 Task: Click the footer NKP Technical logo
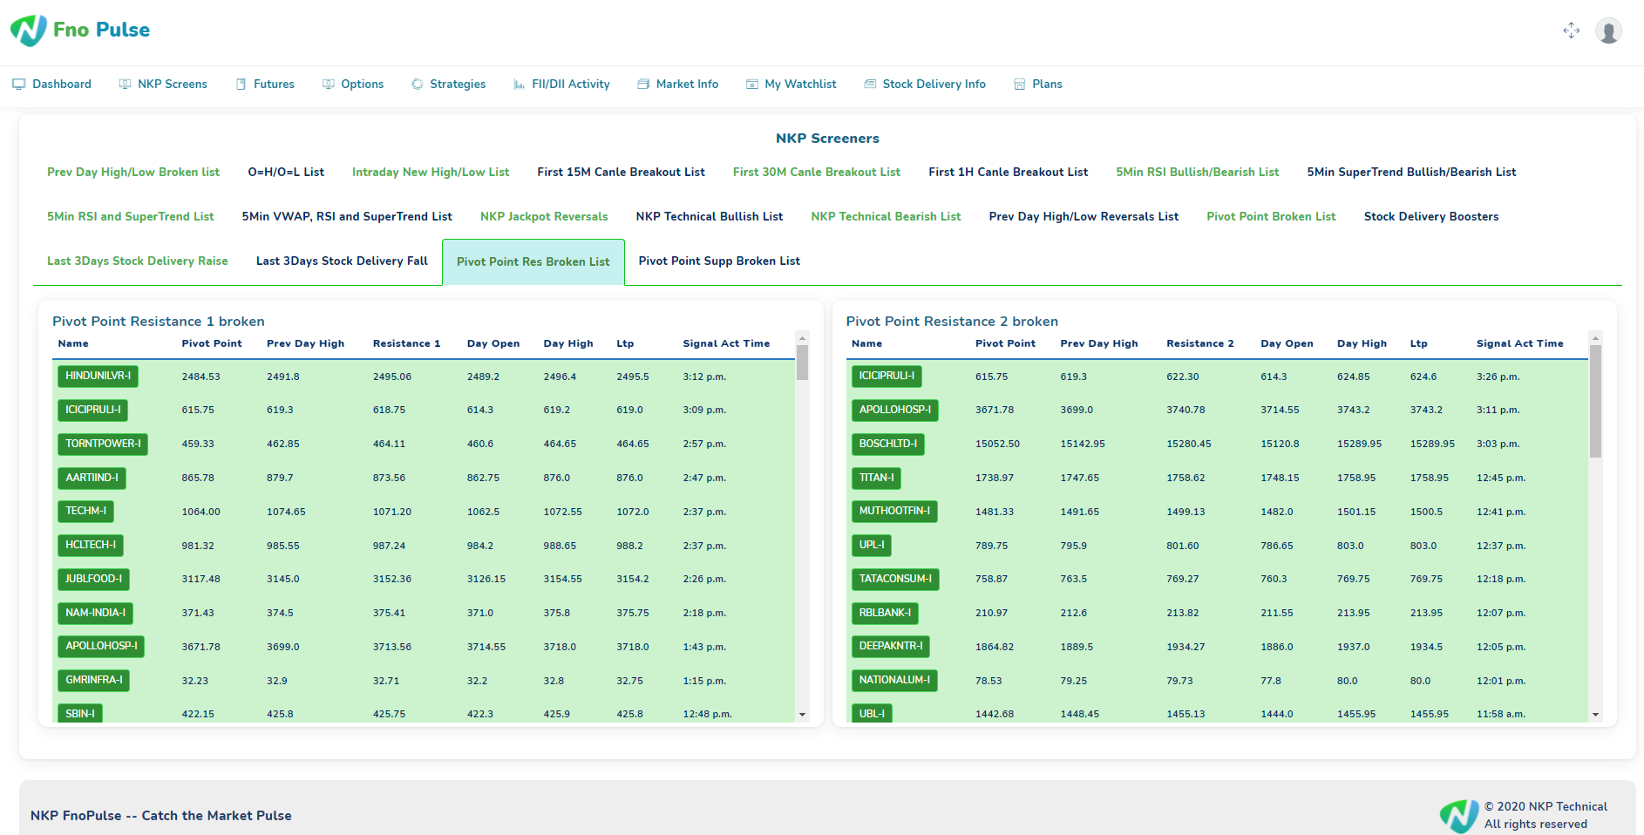click(x=1458, y=816)
